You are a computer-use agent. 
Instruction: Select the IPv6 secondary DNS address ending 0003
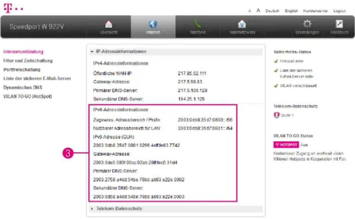coord(139,197)
